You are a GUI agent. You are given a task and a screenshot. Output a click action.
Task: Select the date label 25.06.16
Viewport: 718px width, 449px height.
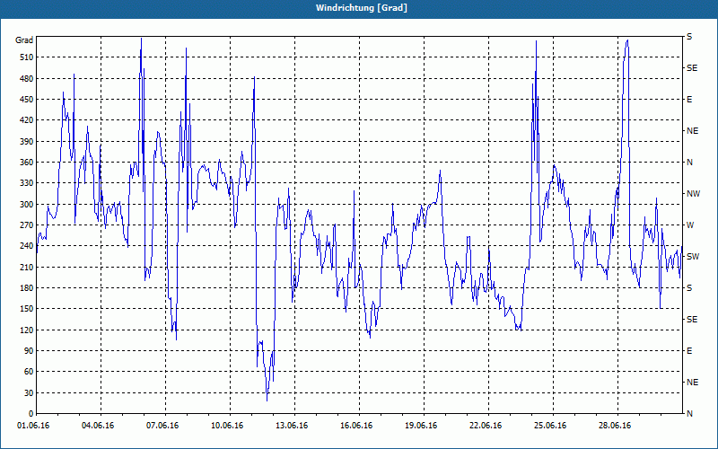click(x=550, y=426)
